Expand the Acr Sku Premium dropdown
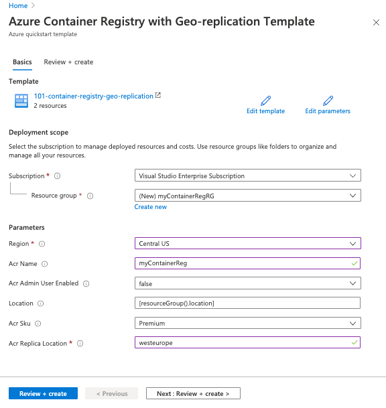The image size is (386, 408). click(248, 323)
